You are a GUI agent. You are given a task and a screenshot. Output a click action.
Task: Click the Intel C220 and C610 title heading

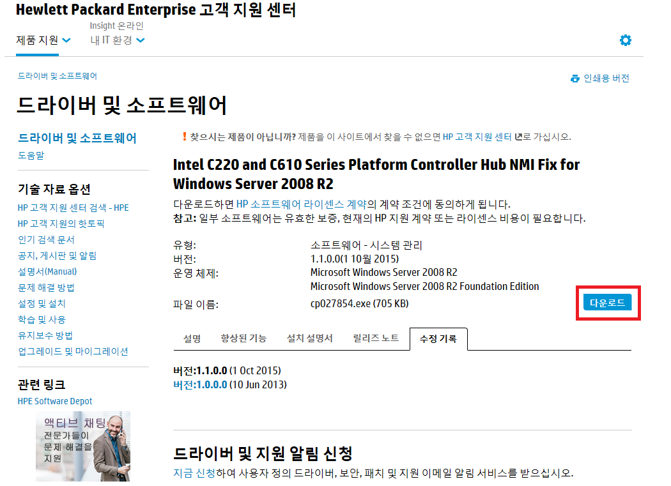point(376,174)
